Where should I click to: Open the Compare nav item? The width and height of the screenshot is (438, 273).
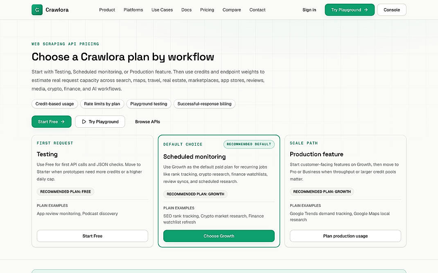pyautogui.click(x=232, y=10)
